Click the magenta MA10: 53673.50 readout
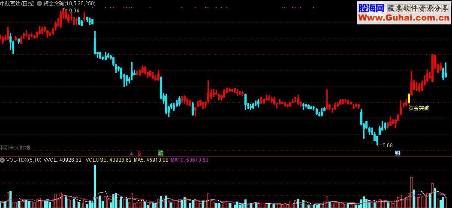 [x=190, y=160]
